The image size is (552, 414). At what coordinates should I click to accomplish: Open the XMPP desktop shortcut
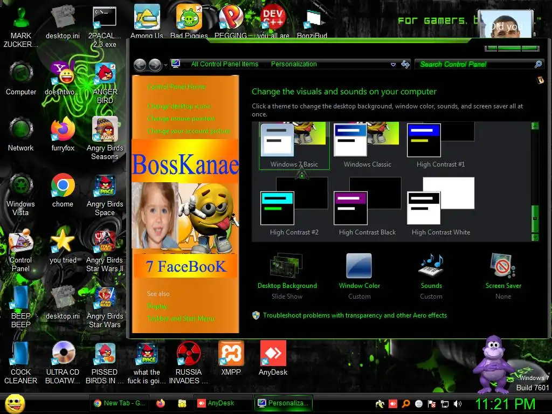click(x=231, y=358)
